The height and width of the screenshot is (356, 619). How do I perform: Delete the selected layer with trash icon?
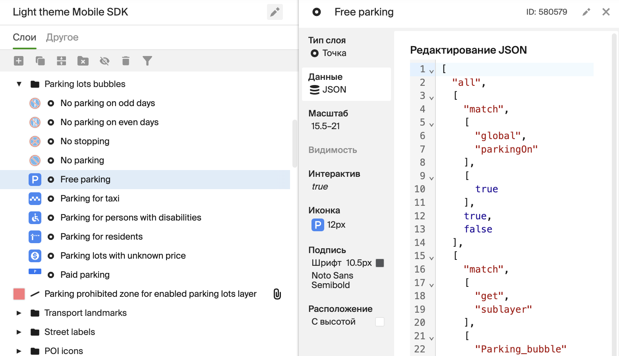(x=126, y=61)
